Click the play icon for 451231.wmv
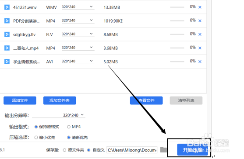The height and width of the screenshot is (159, 244). (7, 7)
